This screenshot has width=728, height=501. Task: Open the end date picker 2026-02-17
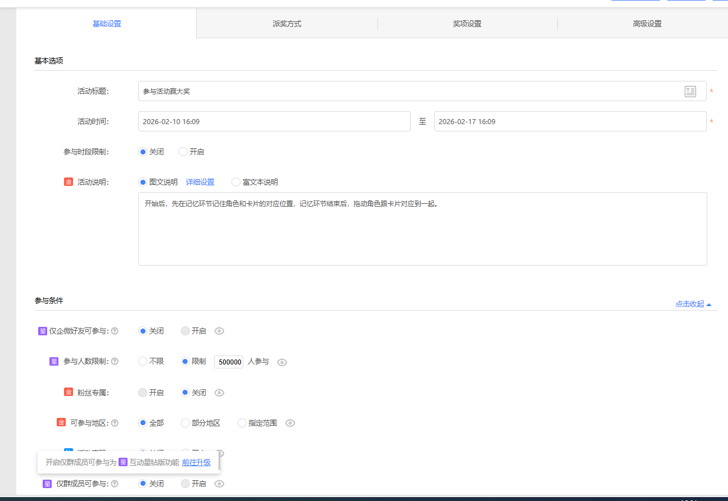tap(570, 121)
